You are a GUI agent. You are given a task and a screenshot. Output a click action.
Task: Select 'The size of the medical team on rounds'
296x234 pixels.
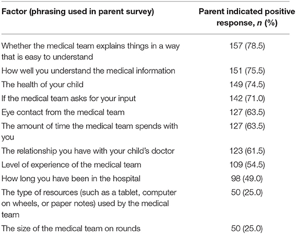coord(71,229)
